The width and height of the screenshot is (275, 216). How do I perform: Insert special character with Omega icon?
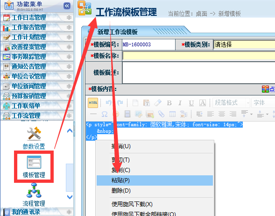(x=105, y=114)
